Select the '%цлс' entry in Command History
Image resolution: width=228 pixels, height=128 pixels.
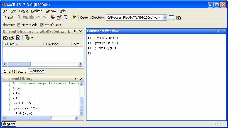click(18, 88)
